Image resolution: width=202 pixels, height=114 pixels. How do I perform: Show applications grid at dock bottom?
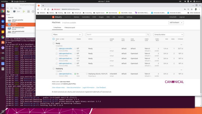coord(3,111)
